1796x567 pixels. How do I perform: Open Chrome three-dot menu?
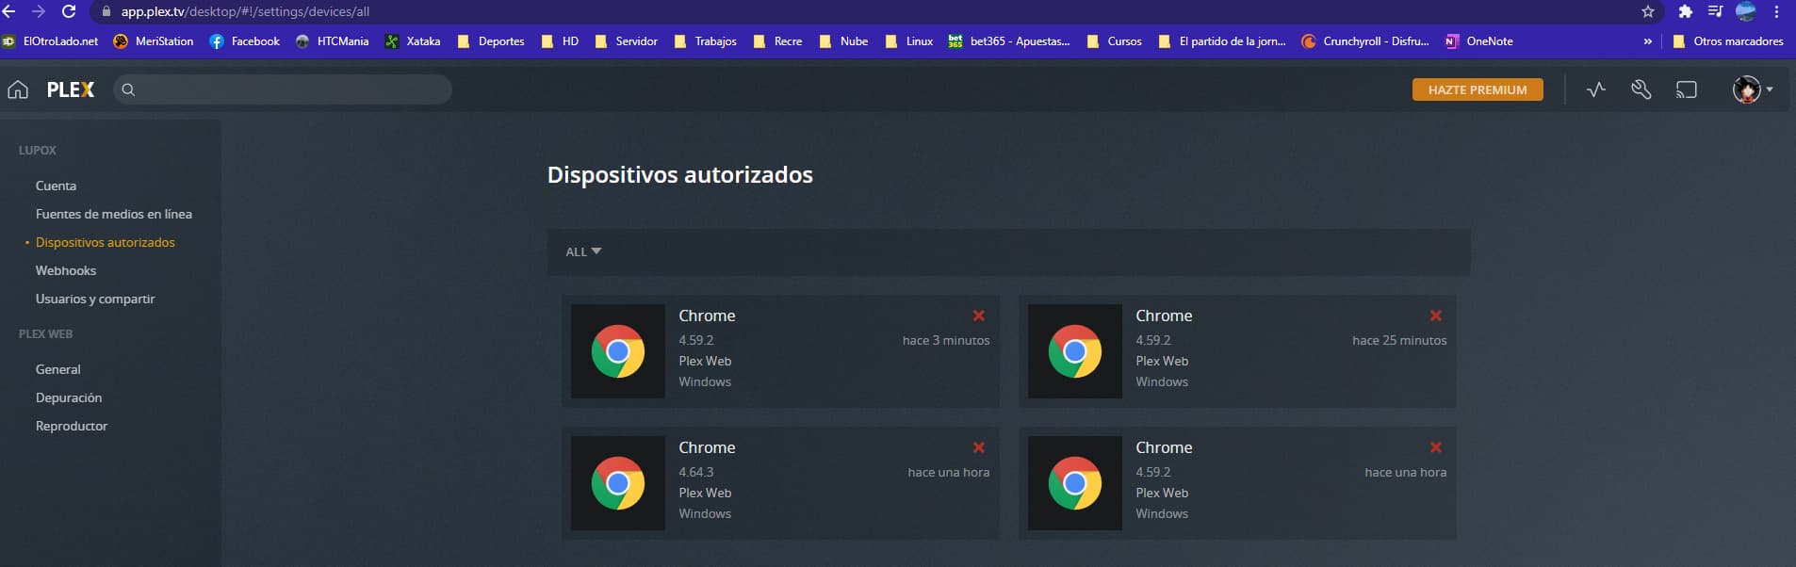pyautogui.click(x=1777, y=11)
